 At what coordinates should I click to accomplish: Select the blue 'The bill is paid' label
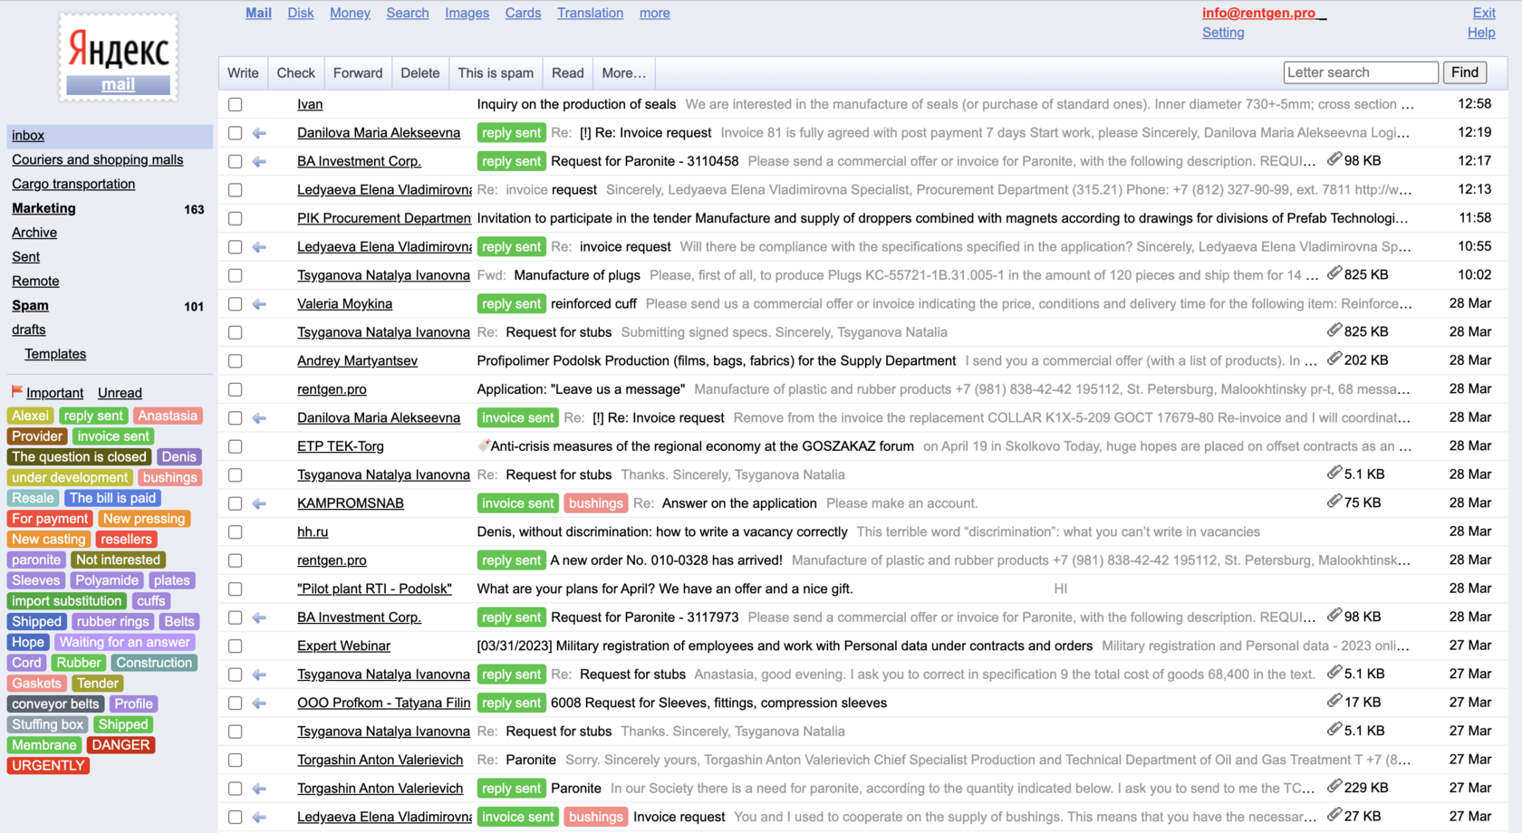pyautogui.click(x=113, y=498)
